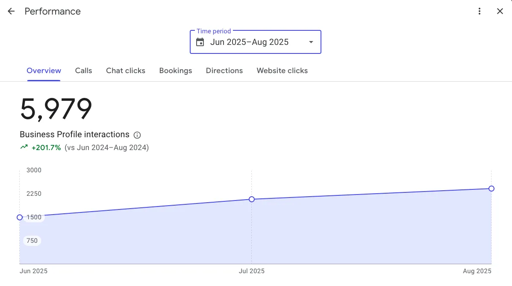512x286 pixels.
Task: Click the green trending-up arrow icon
Action: 24,147
